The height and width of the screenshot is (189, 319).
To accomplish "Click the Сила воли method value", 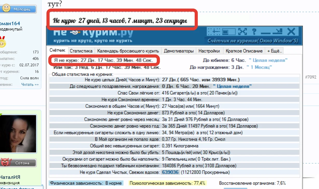I will pos(30,78).
